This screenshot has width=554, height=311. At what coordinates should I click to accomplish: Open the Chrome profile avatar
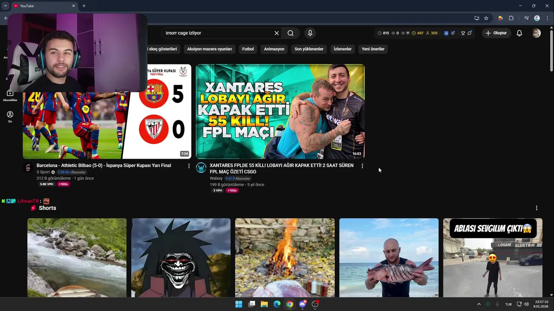click(537, 18)
